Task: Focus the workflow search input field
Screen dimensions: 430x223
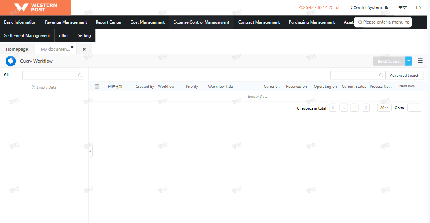Action: (358, 75)
